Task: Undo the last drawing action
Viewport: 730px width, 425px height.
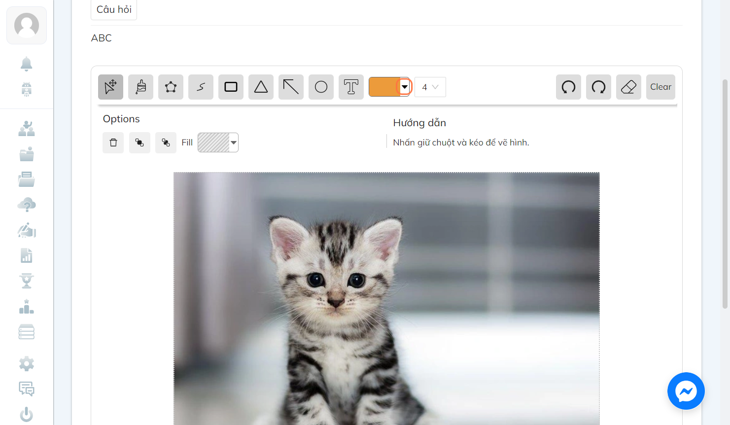Action: tap(568, 87)
